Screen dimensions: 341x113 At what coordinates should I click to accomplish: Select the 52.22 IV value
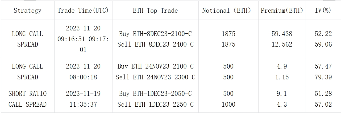pyautogui.click(x=323, y=34)
